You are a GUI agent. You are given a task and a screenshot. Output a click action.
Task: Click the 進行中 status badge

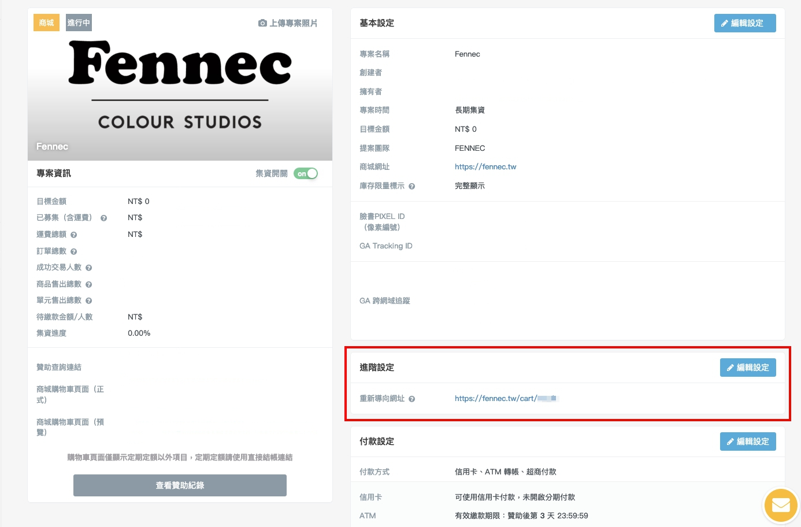[79, 23]
